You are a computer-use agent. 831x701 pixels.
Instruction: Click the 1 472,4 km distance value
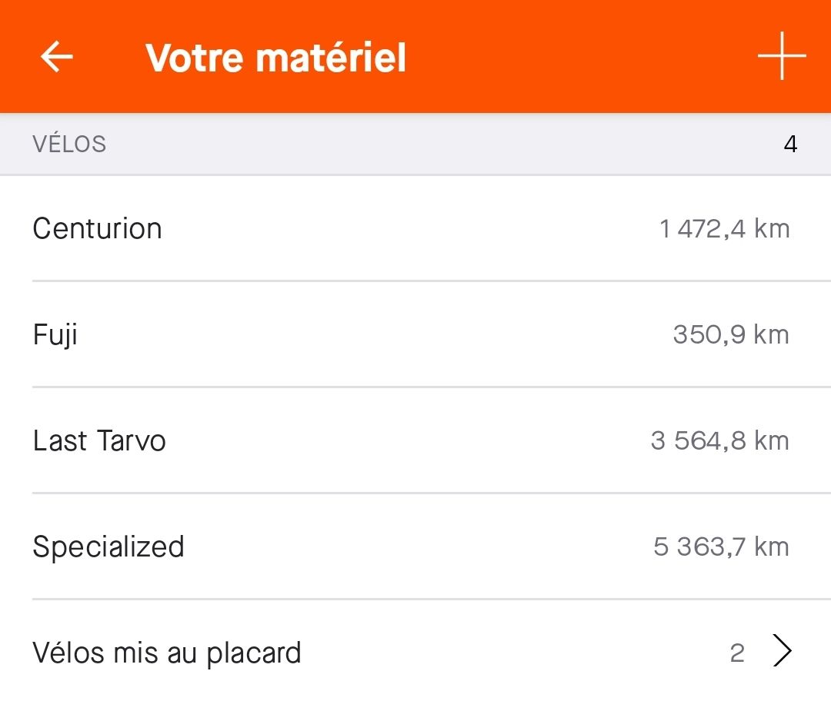(x=724, y=229)
